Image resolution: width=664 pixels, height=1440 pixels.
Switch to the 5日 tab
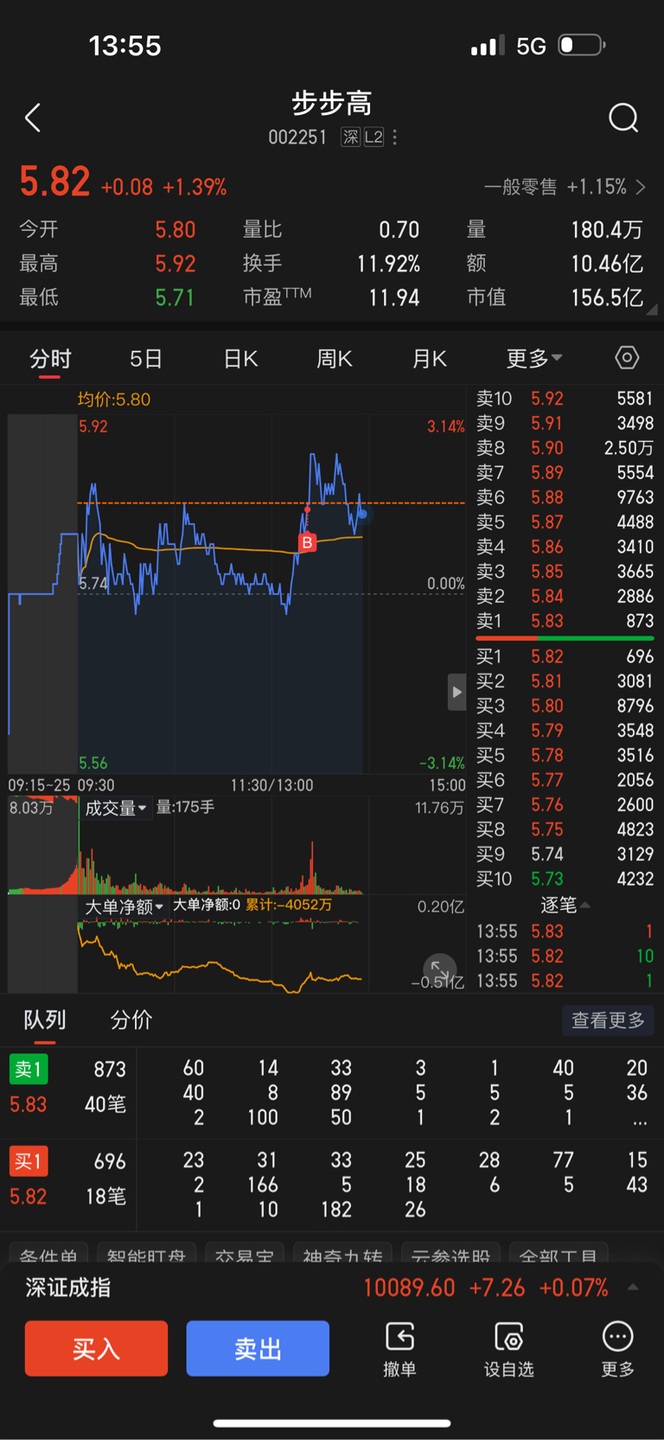146,358
